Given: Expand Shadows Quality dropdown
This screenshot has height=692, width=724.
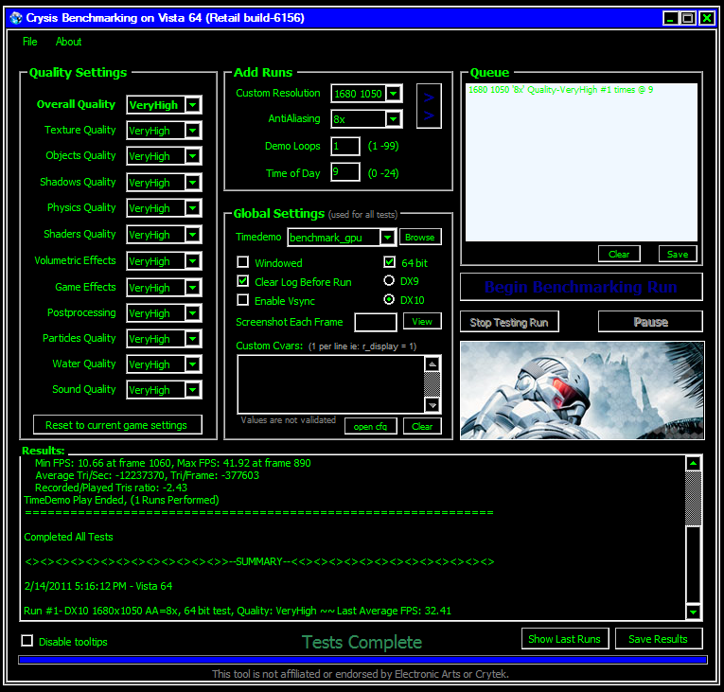Looking at the screenshot, I should (193, 183).
